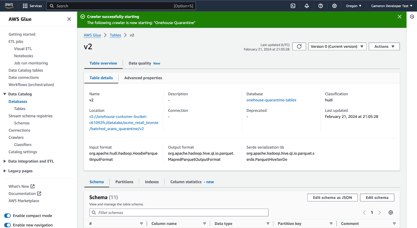Open Getting started in sidebar
The width and height of the screenshot is (417, 228).
(x=22, y=34)
